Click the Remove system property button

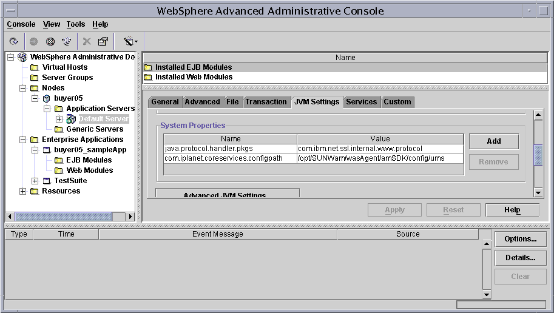click(494, 162)
